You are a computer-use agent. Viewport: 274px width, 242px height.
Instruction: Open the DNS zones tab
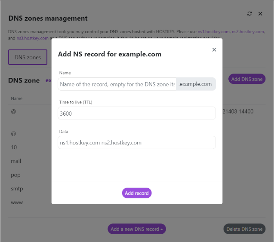(28, 57)
